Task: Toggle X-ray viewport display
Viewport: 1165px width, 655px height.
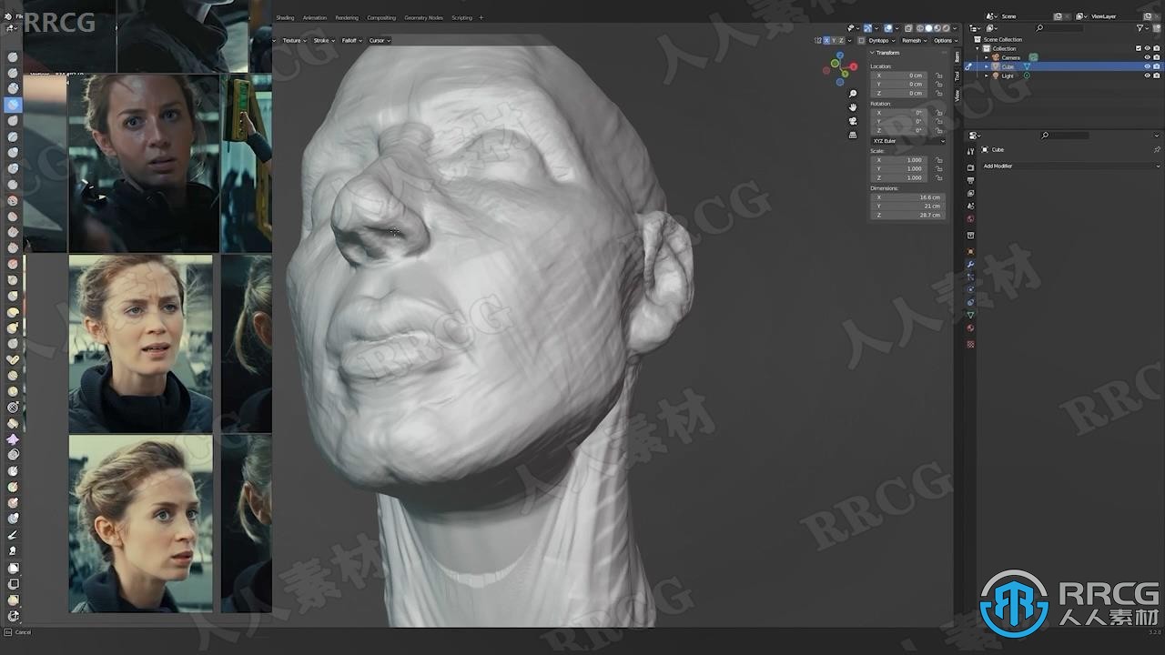Action: click(908, 28)
